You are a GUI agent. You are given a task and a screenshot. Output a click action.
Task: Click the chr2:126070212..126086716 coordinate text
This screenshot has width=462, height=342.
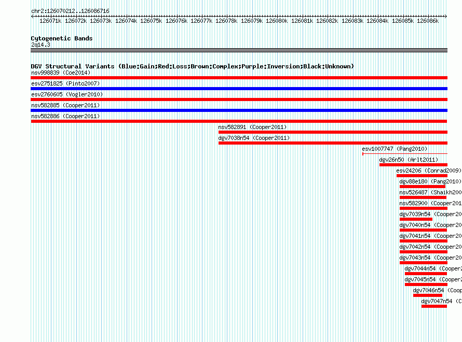[x=70, y=11]
